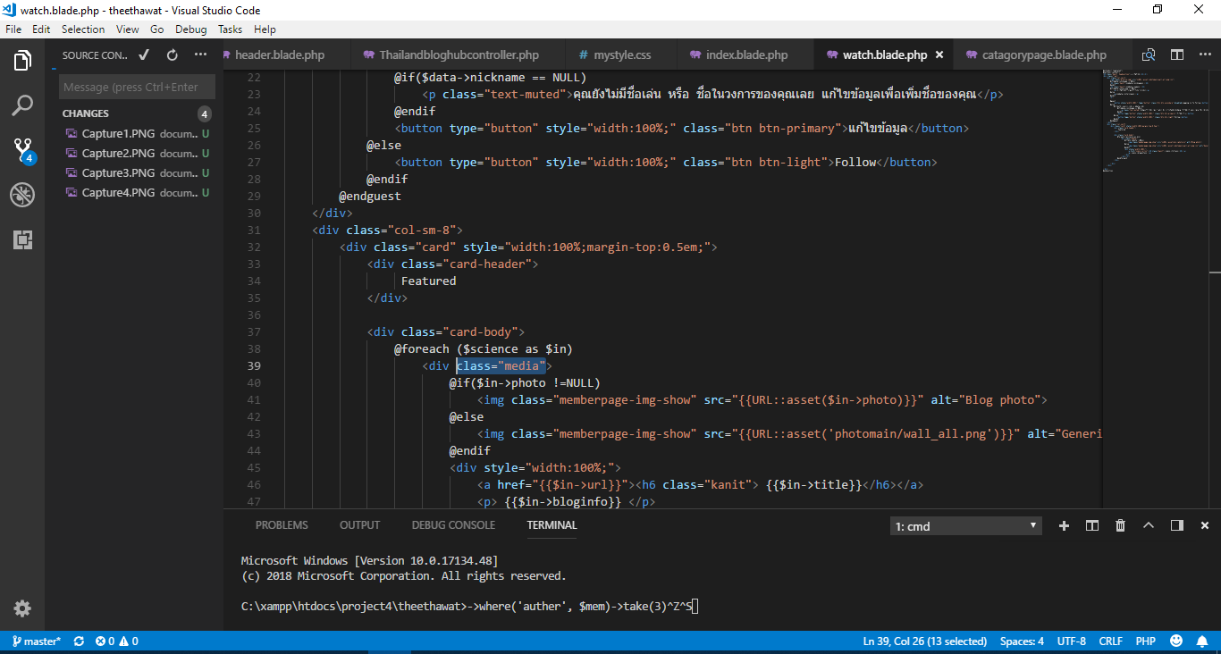Image resolution: width=1221 pixels, height=654 pixels.
Task: Move the panel to the right side
Action: pyautogui.click(x=1177, y=525)
